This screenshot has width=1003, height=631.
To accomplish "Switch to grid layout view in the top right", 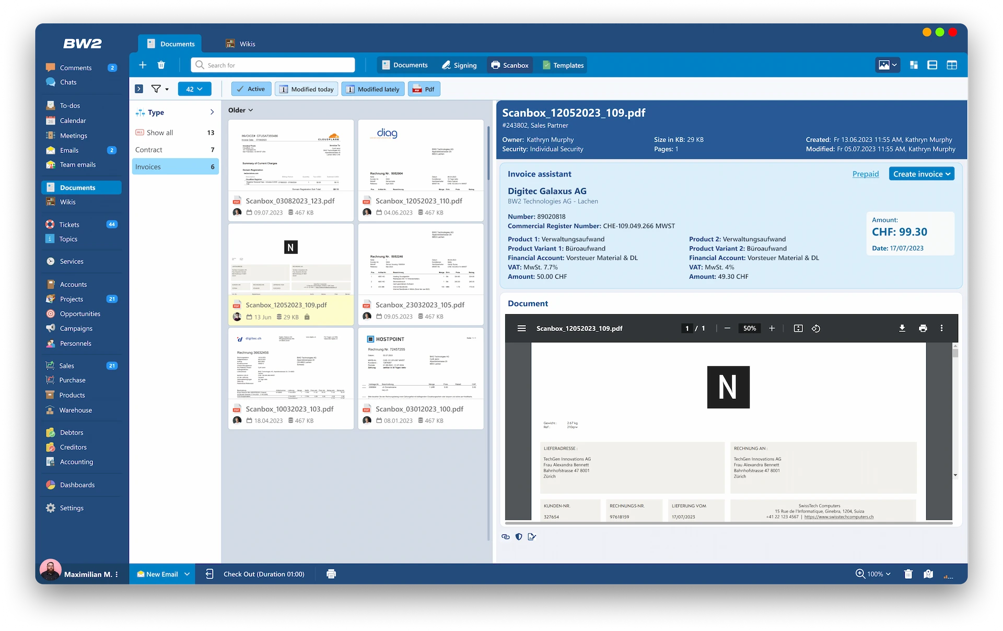I will [x=952, y=65].
